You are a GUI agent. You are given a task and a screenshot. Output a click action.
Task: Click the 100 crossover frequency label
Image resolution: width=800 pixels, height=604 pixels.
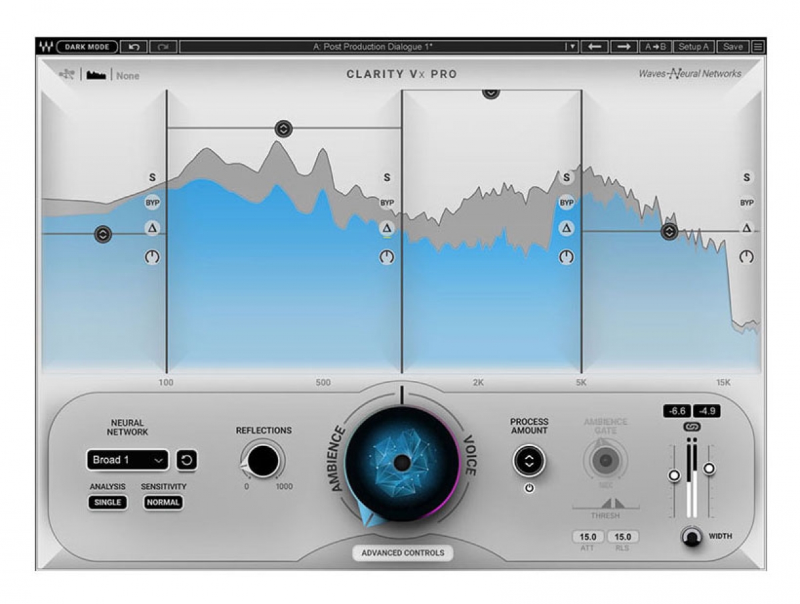166,383
